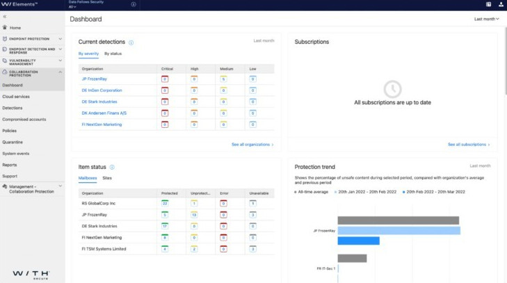Switch to By severity tab
The width and height of the screenshot is (507, 283).
[88, 54]
